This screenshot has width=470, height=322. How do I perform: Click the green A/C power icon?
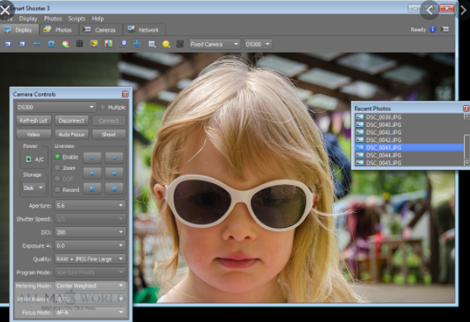pyautogui.click(x=29, y=159)
